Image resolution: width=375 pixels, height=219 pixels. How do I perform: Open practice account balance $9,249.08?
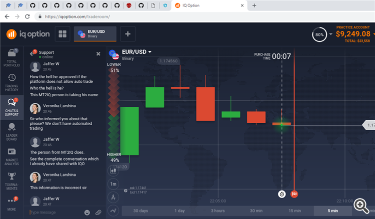click(x=353, y=34)
